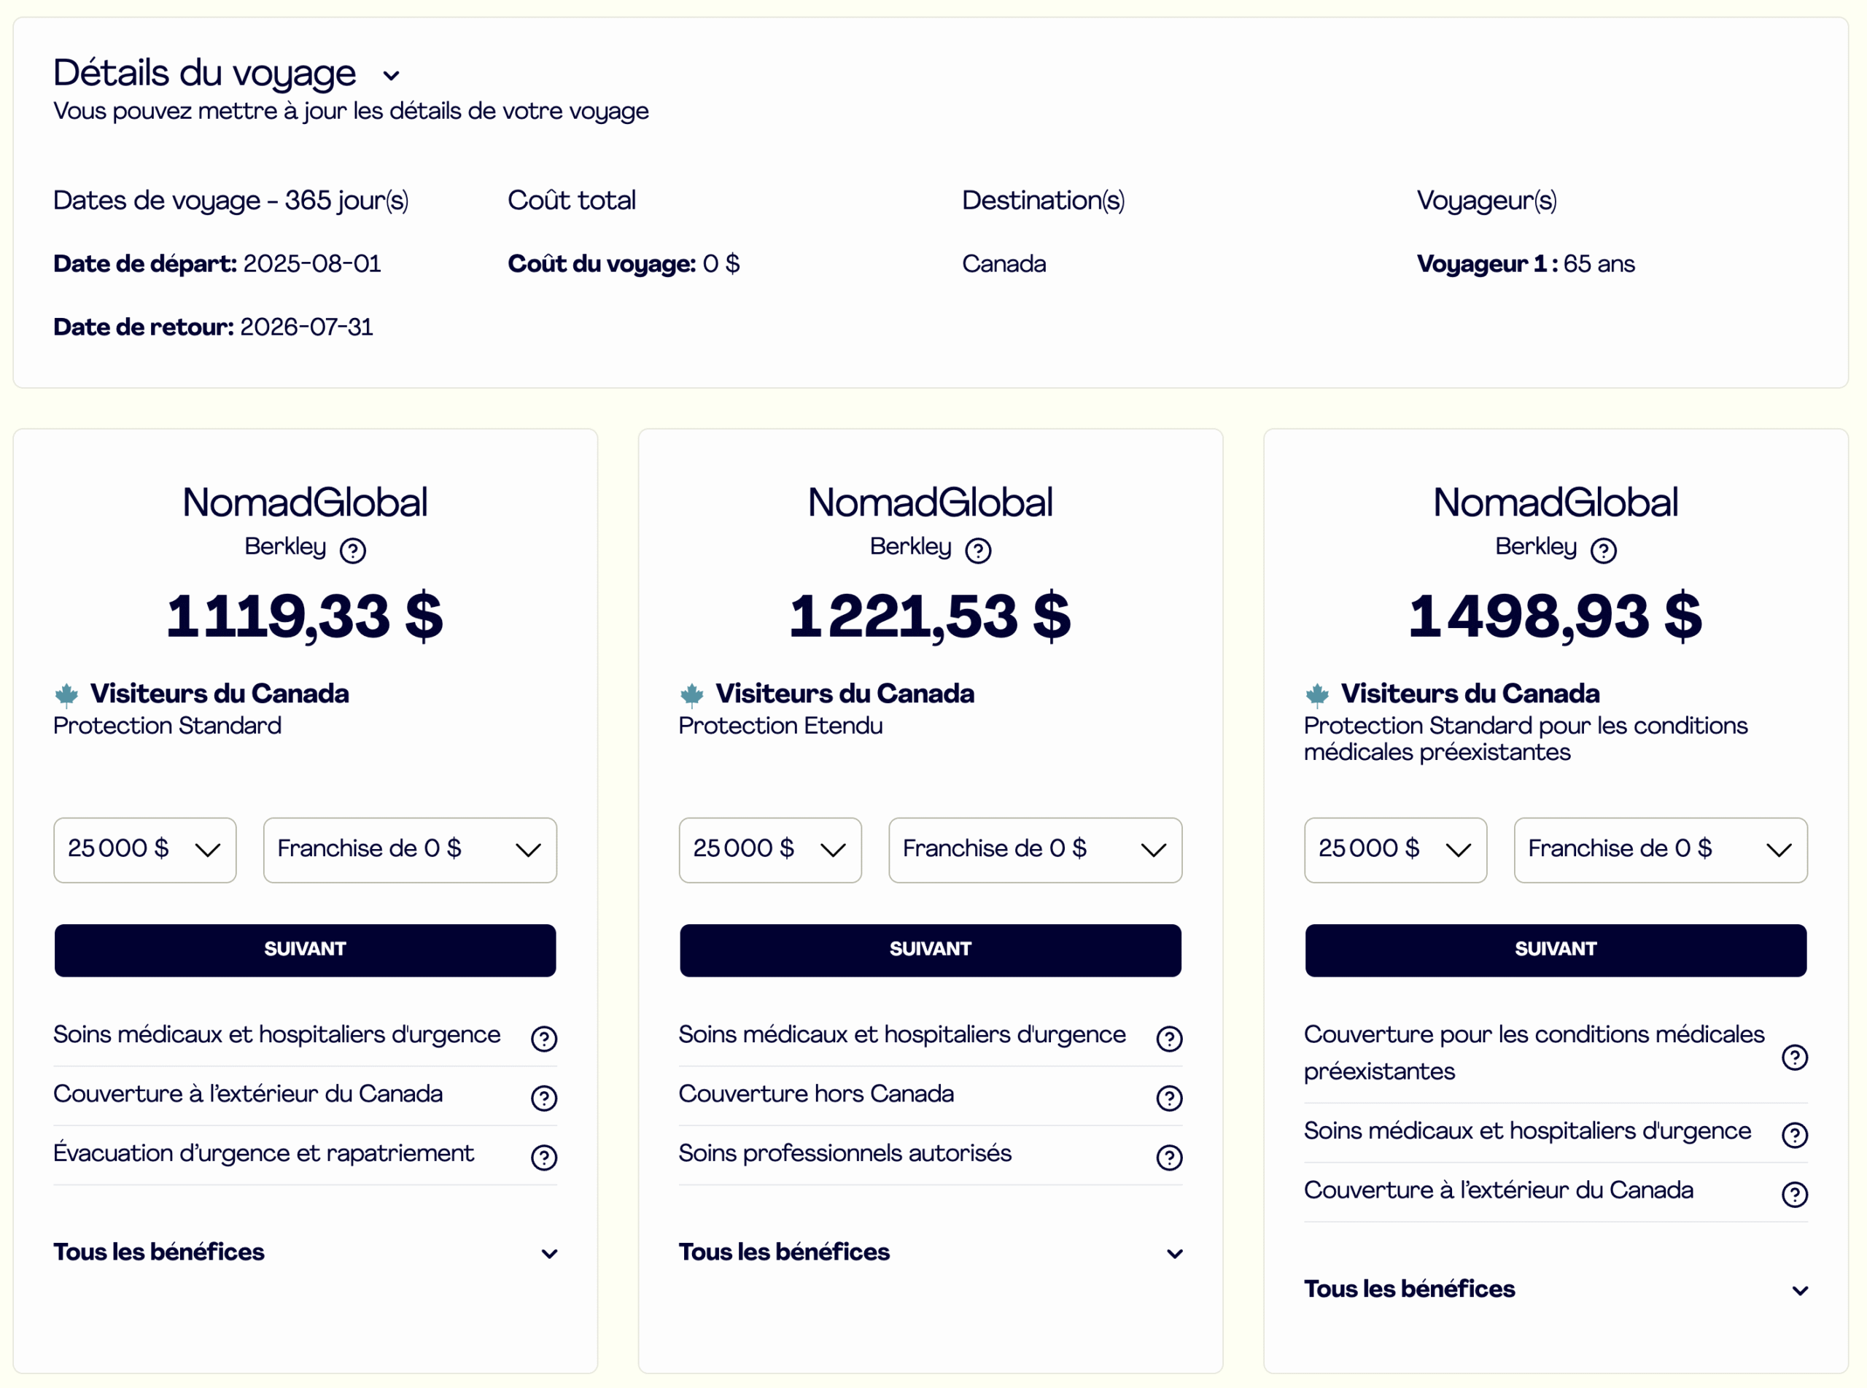The height and width of the screenshot is (1388, 1867).
Task: Click maple leaf icon in Protection Etendu card
Action: [691, 695]
